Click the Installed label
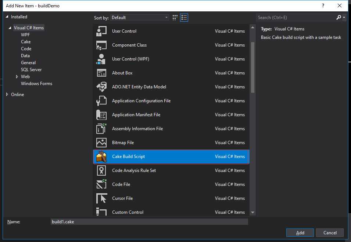The width and height of the screenshot is (351, 242). click(19, 17)
